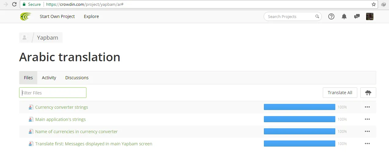
Task: Open options menu for Currency converter strings
Action: coord(367,107)
